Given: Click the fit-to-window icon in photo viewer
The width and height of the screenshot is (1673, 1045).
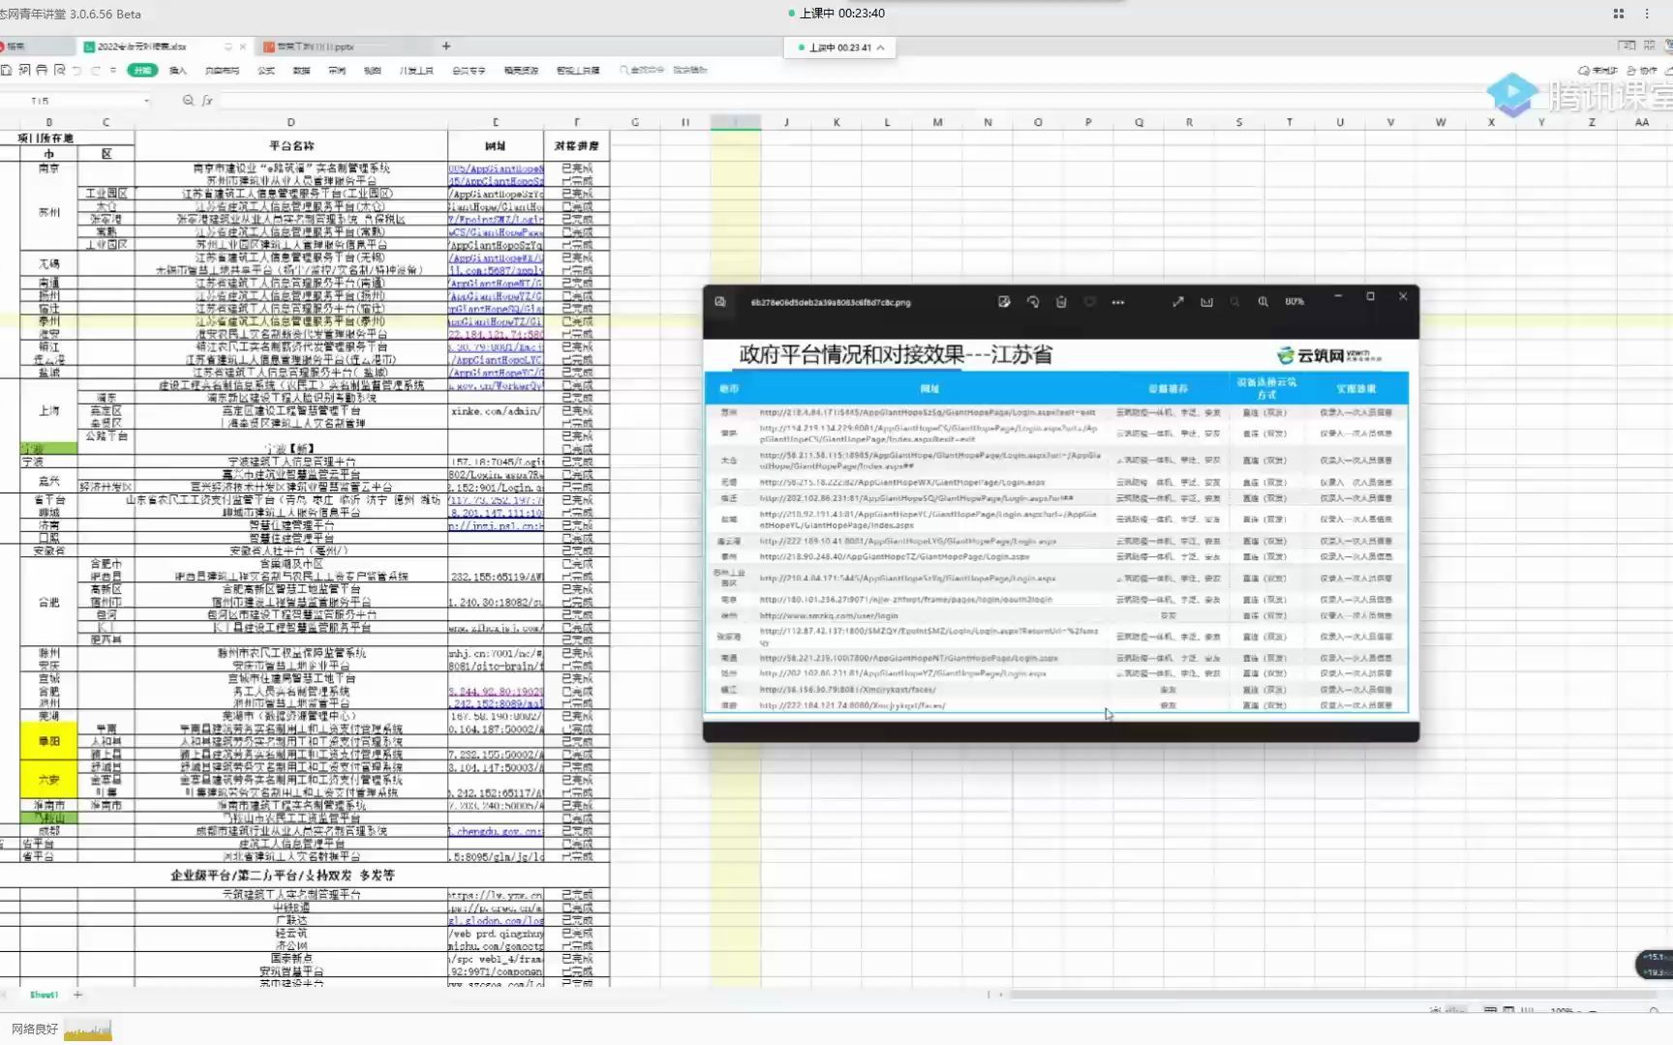Looking at the screenshot, I should coord(1206,302).
